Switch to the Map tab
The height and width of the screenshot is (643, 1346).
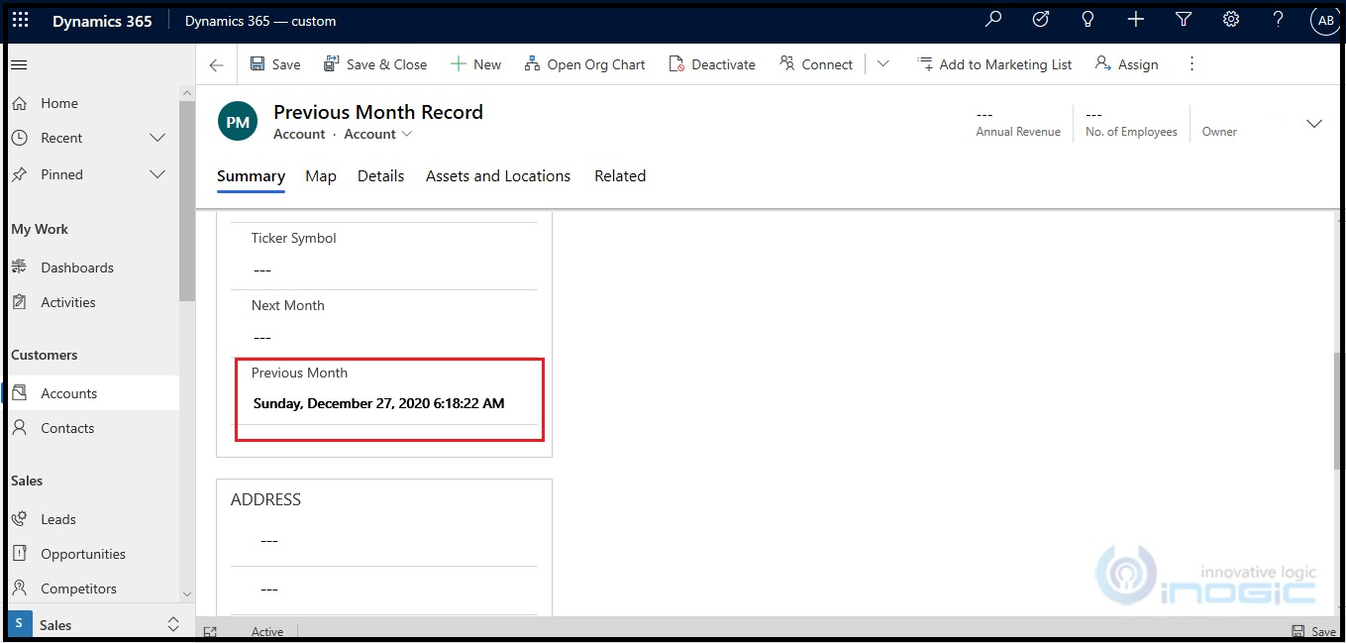[x=321, y=176]
